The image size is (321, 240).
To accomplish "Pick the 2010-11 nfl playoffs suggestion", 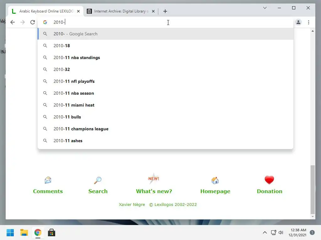I will click(166, 81).
